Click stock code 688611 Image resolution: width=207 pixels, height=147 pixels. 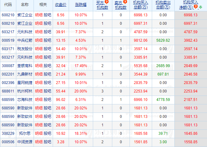coord(8,91)
